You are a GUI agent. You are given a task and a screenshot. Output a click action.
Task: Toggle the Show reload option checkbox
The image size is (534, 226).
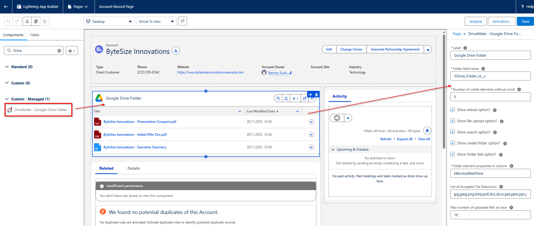pyautogui.click(x=453, y=110)
